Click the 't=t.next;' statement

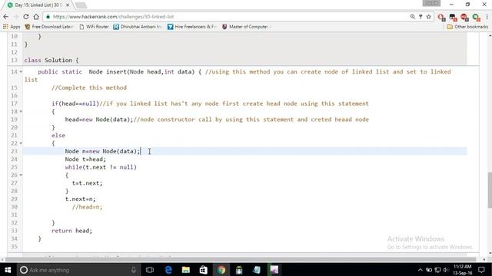pyautogui.click(x=87, y=183)
